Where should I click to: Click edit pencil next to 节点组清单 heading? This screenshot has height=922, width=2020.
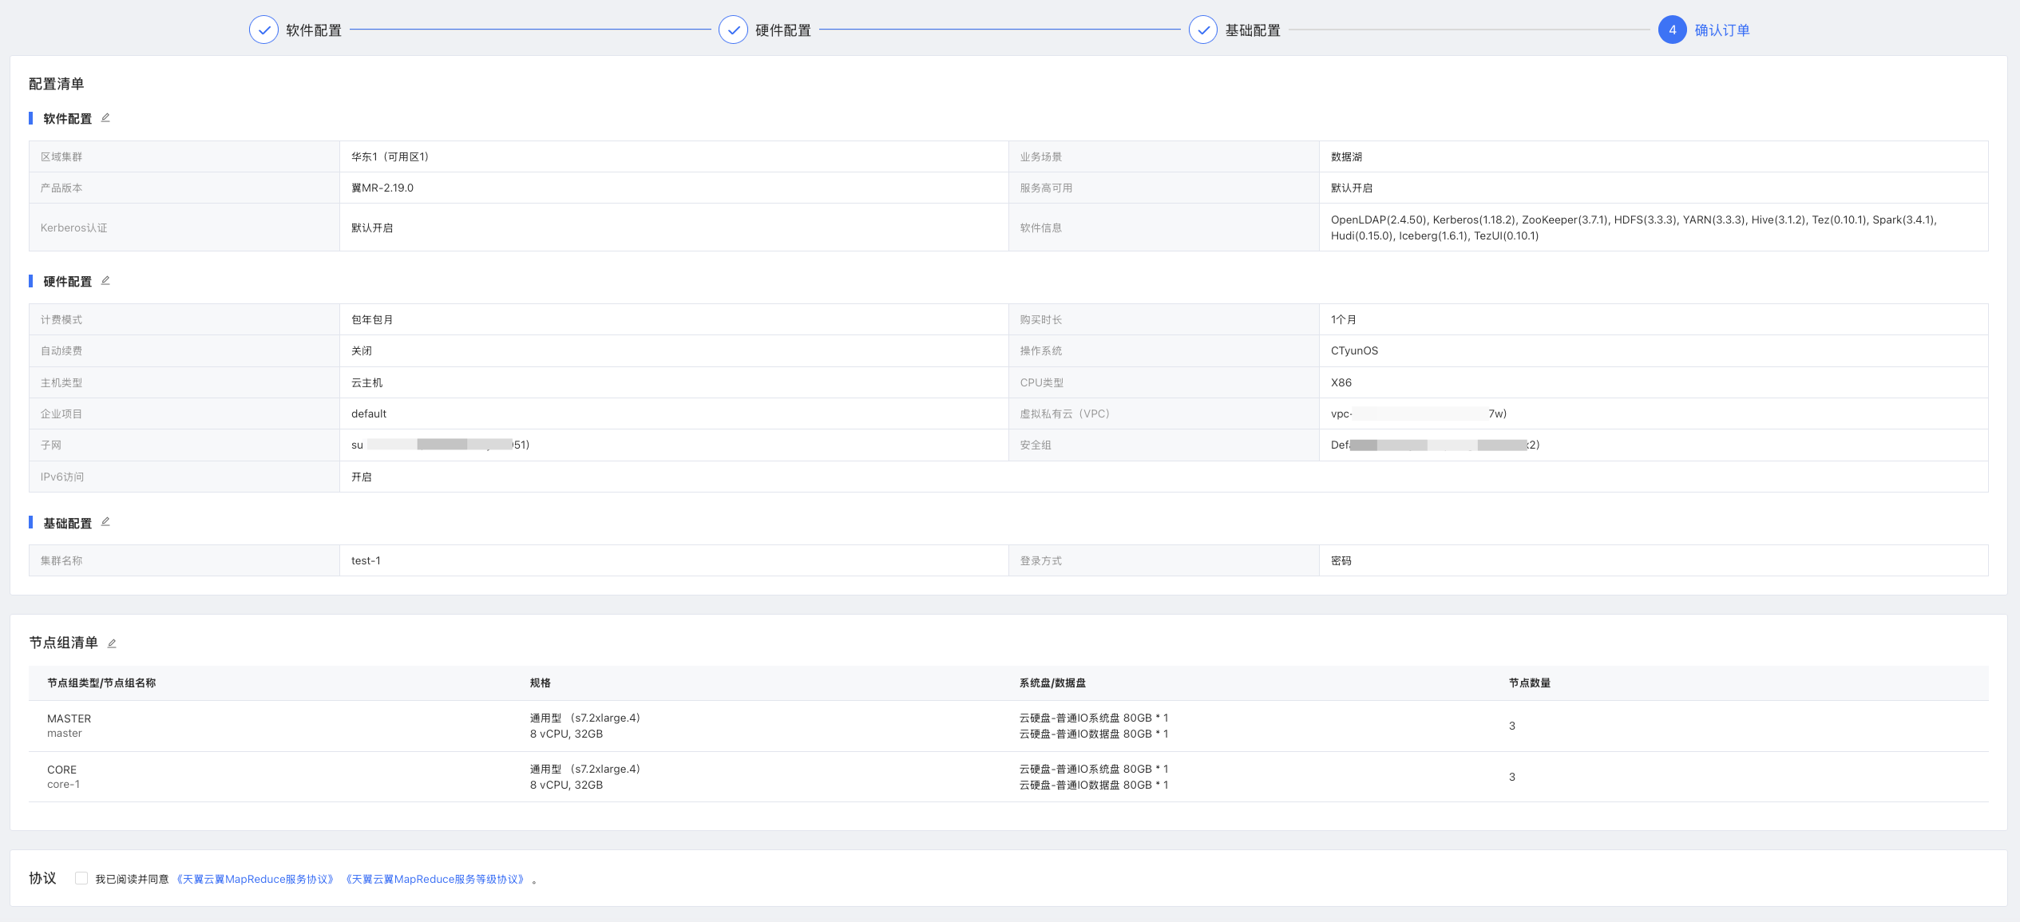112,643
